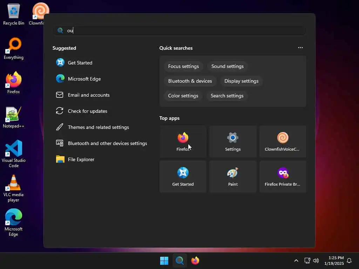Screen dimensions: 359x269
Task: Open Quick searches more options menu
Action: tap(300, 48)
